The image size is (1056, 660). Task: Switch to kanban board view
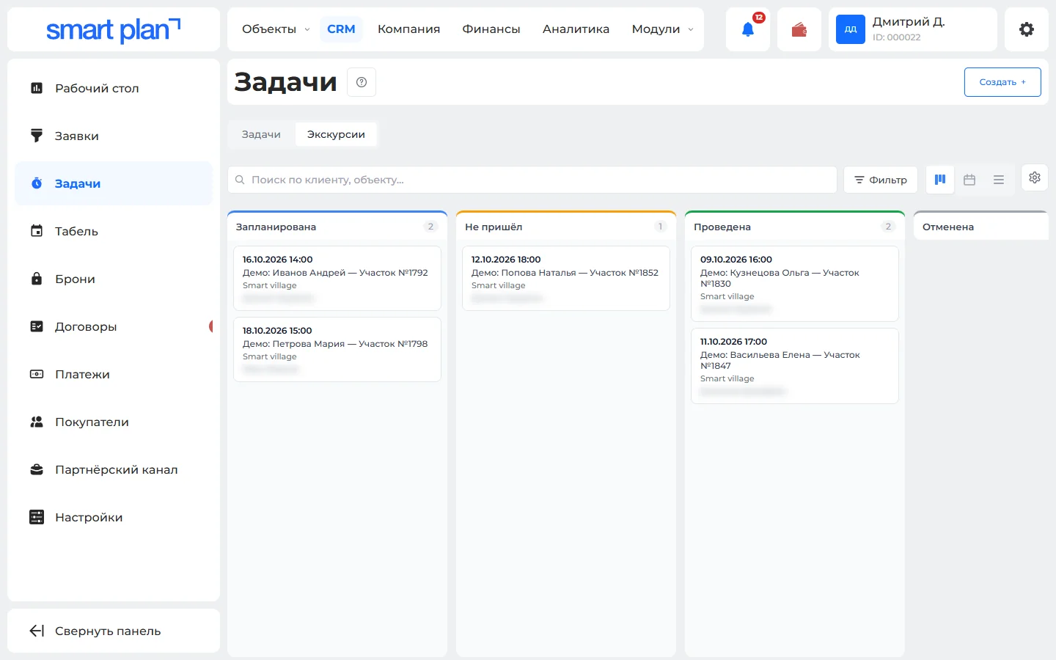click(x=940, y=180)
